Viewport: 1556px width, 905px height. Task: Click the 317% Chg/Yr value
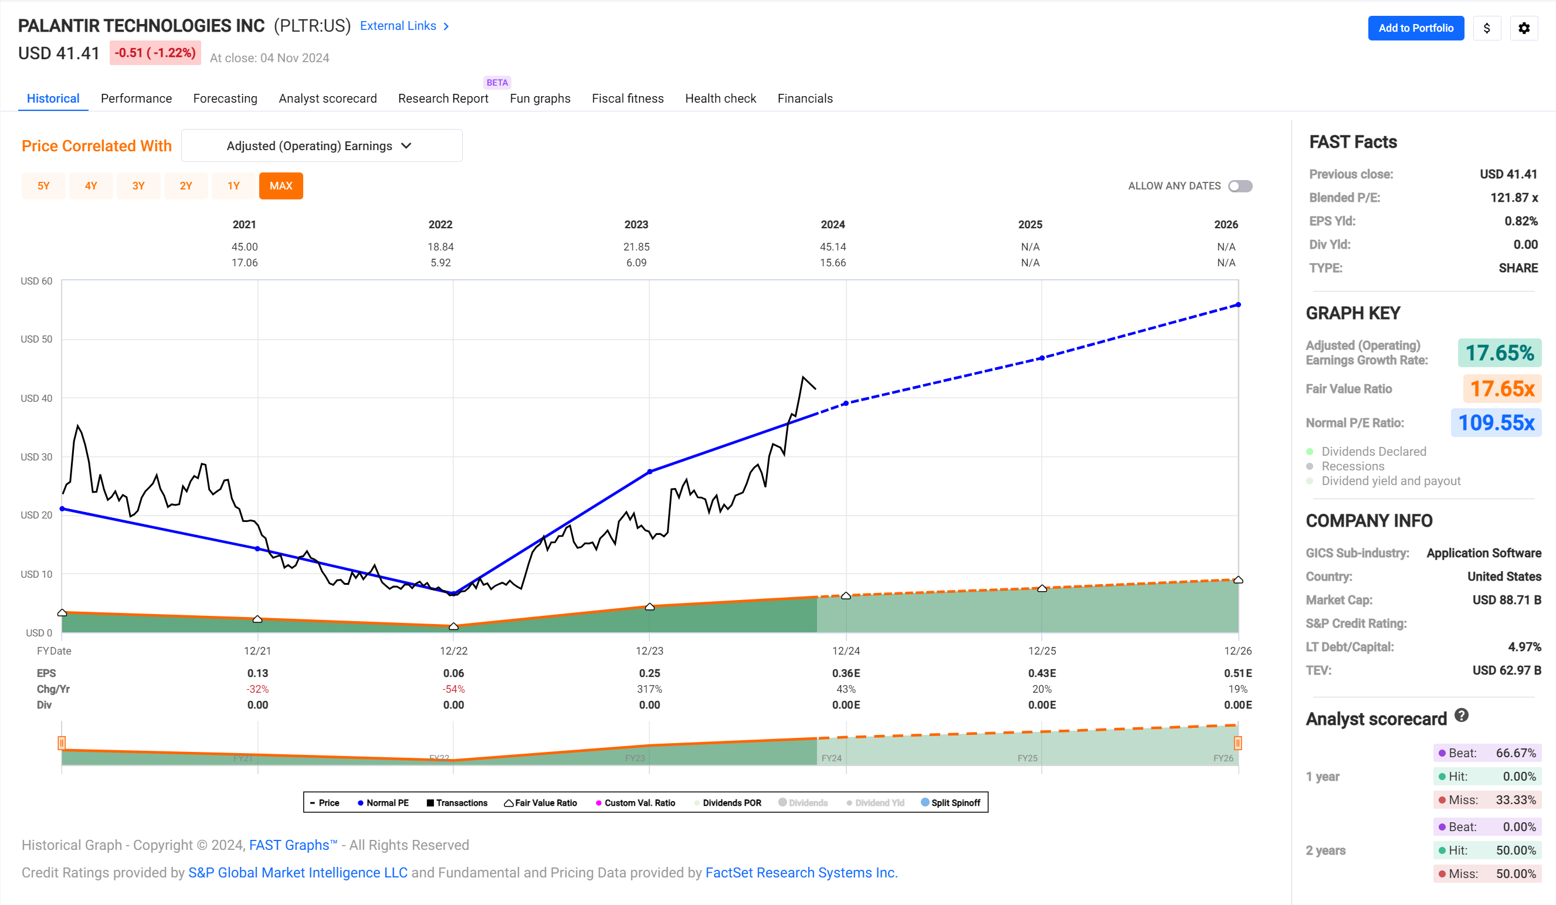pyautogui.click(x=650, y=689)
